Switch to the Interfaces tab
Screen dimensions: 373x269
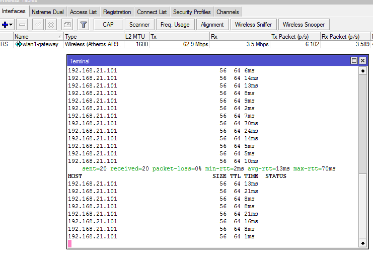14,11
